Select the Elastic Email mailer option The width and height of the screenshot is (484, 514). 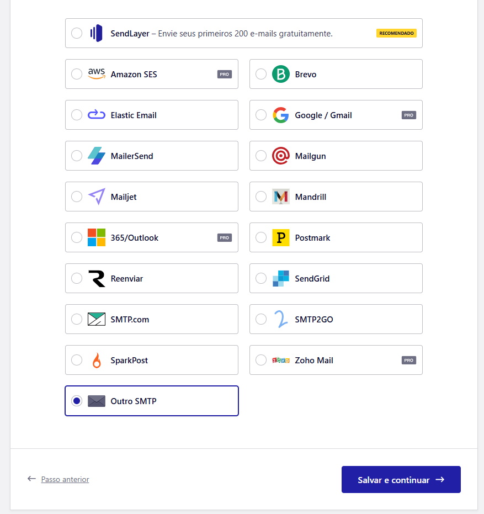click(x=77, y=114)
